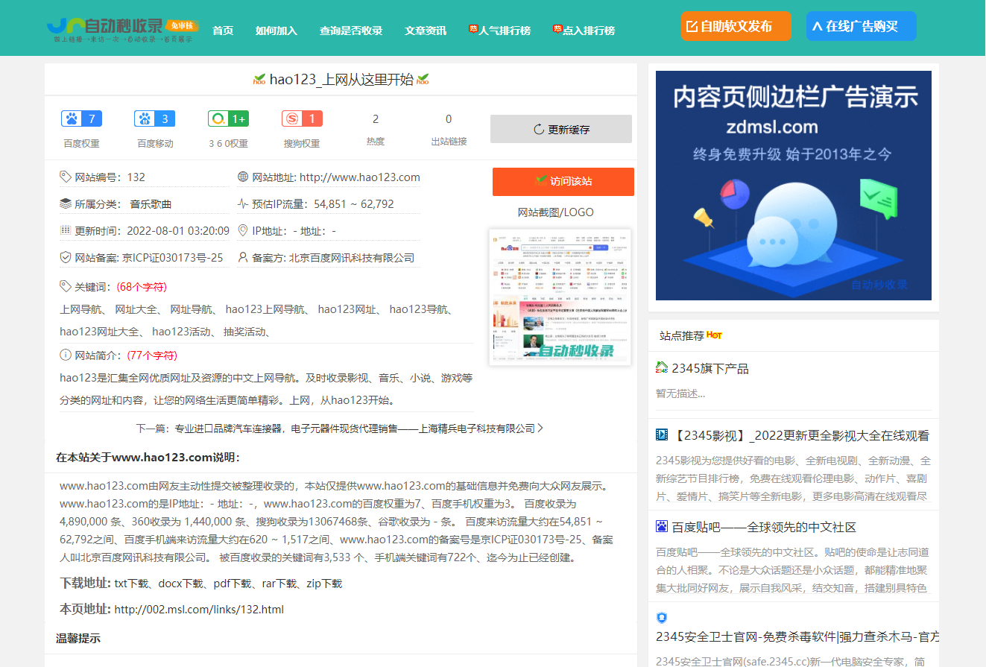Click the person icon beside 备案方
The height and width of the screenshot is (667, 986).
(x=243, y=257)
